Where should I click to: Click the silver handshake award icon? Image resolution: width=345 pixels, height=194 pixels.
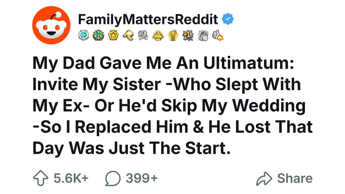(x=143, y=35)
